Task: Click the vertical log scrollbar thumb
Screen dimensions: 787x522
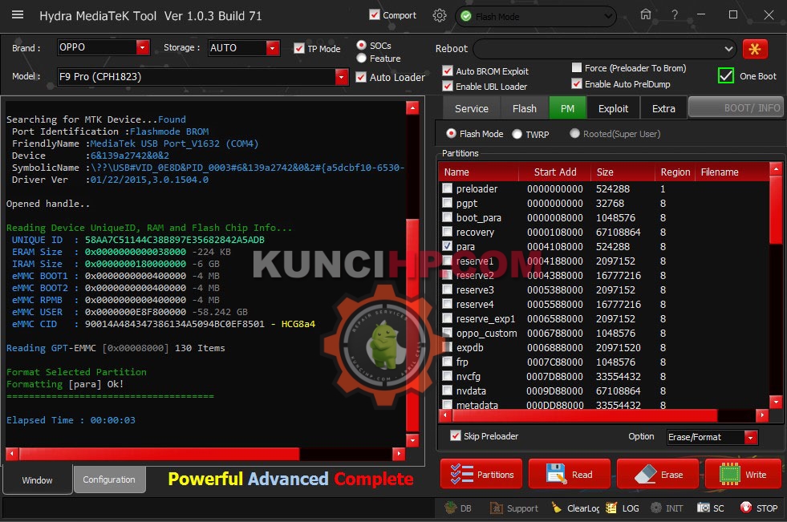Action: pyautogui.click(x=412, y=324)
